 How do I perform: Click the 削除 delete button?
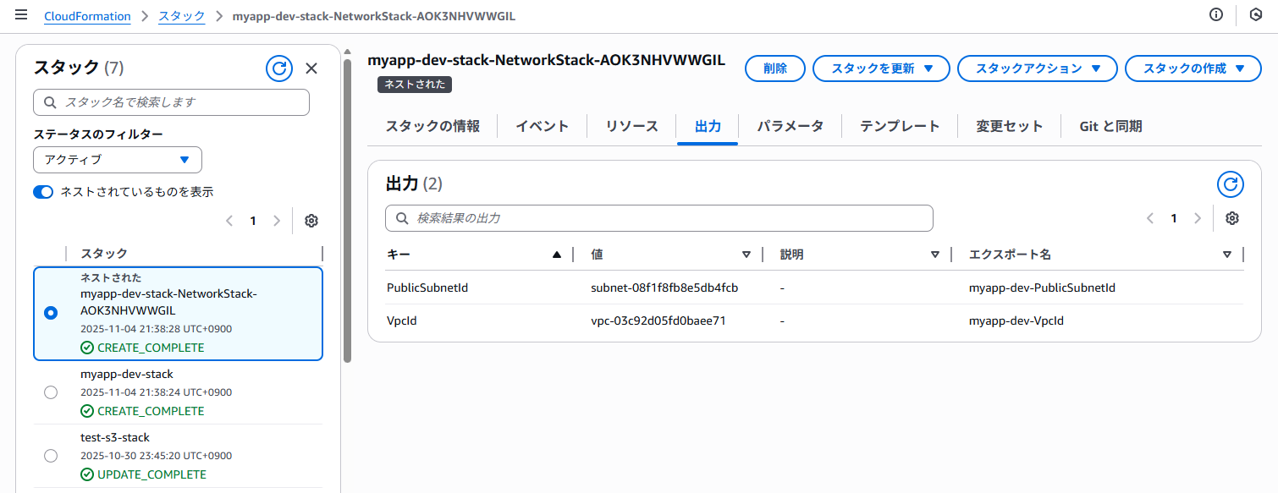coord(774,68)
